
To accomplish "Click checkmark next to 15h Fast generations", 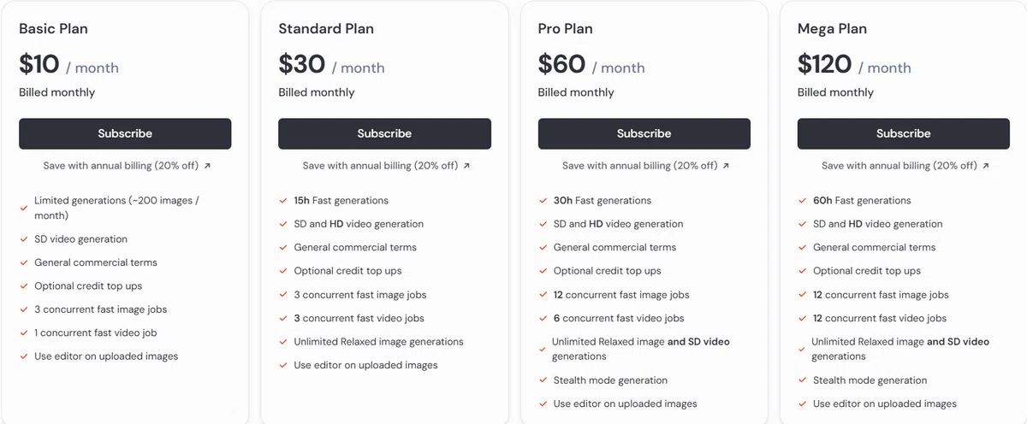I will [x=283, y=201].
